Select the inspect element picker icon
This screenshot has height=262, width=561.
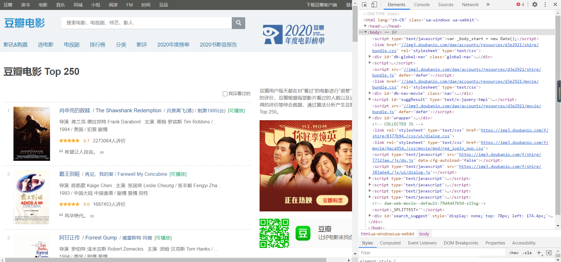364,5
